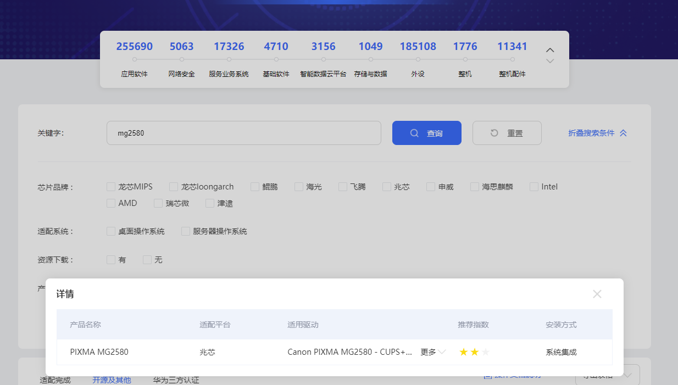Switch to 服务业务系统 category

[x=229, y=74]
